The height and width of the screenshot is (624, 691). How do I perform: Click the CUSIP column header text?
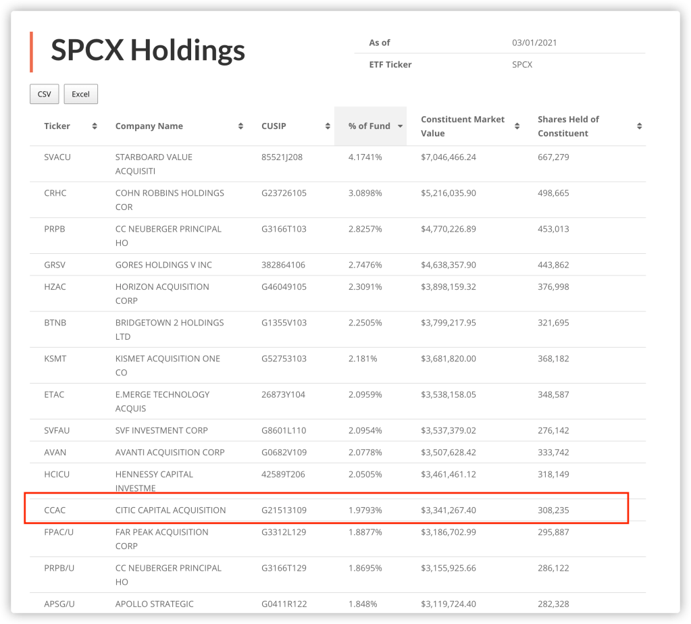(x=274, y=126)
